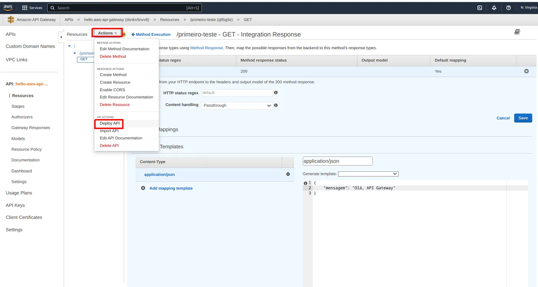
Task: Remove the 200 integration response row
Action: tap(526, 71)
